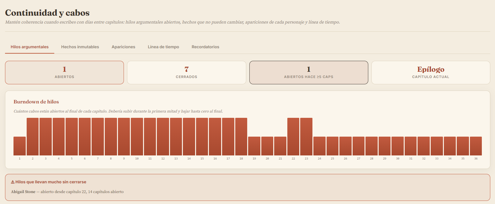Open the Hechos inmutables tab
The image size is (495, 204).
click(80, 47)
